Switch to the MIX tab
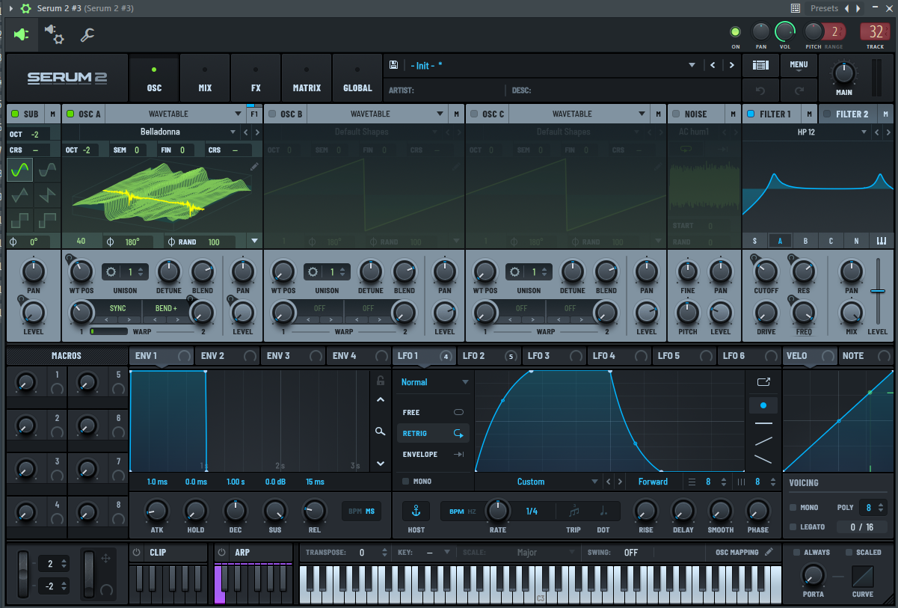 click(x=205, y=79)
